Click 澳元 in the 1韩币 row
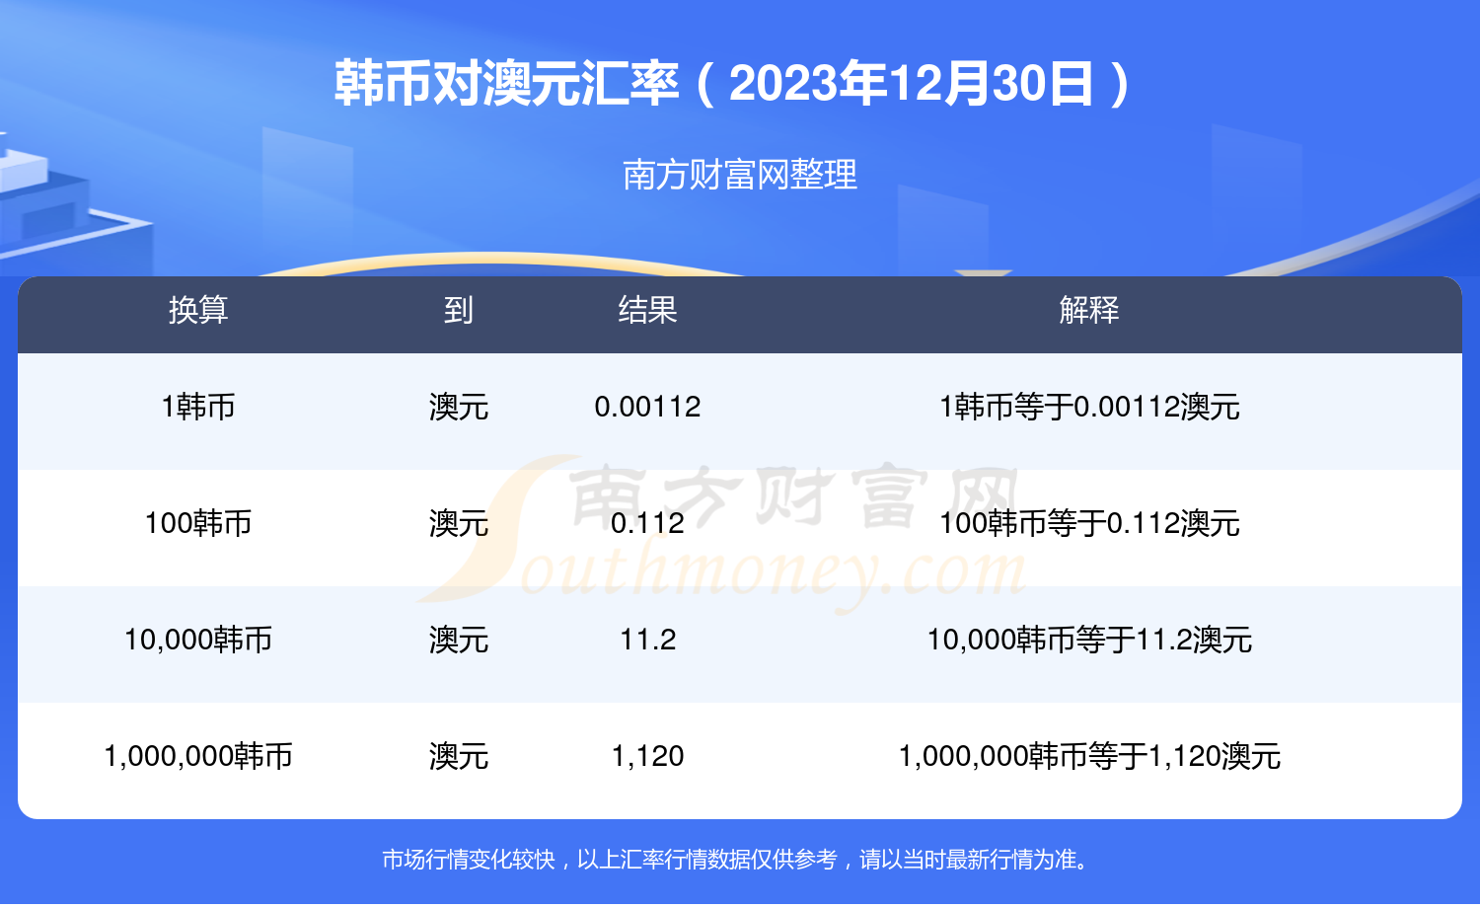The height and width of the screenshot is (908, 1480). (459, 407)
